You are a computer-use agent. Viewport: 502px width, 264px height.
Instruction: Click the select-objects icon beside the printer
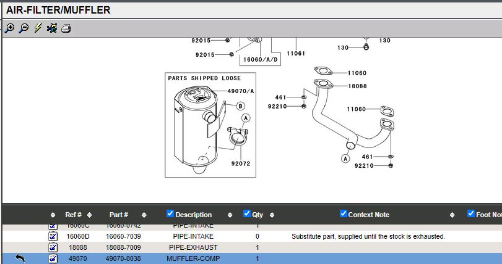tap(52, 28)
